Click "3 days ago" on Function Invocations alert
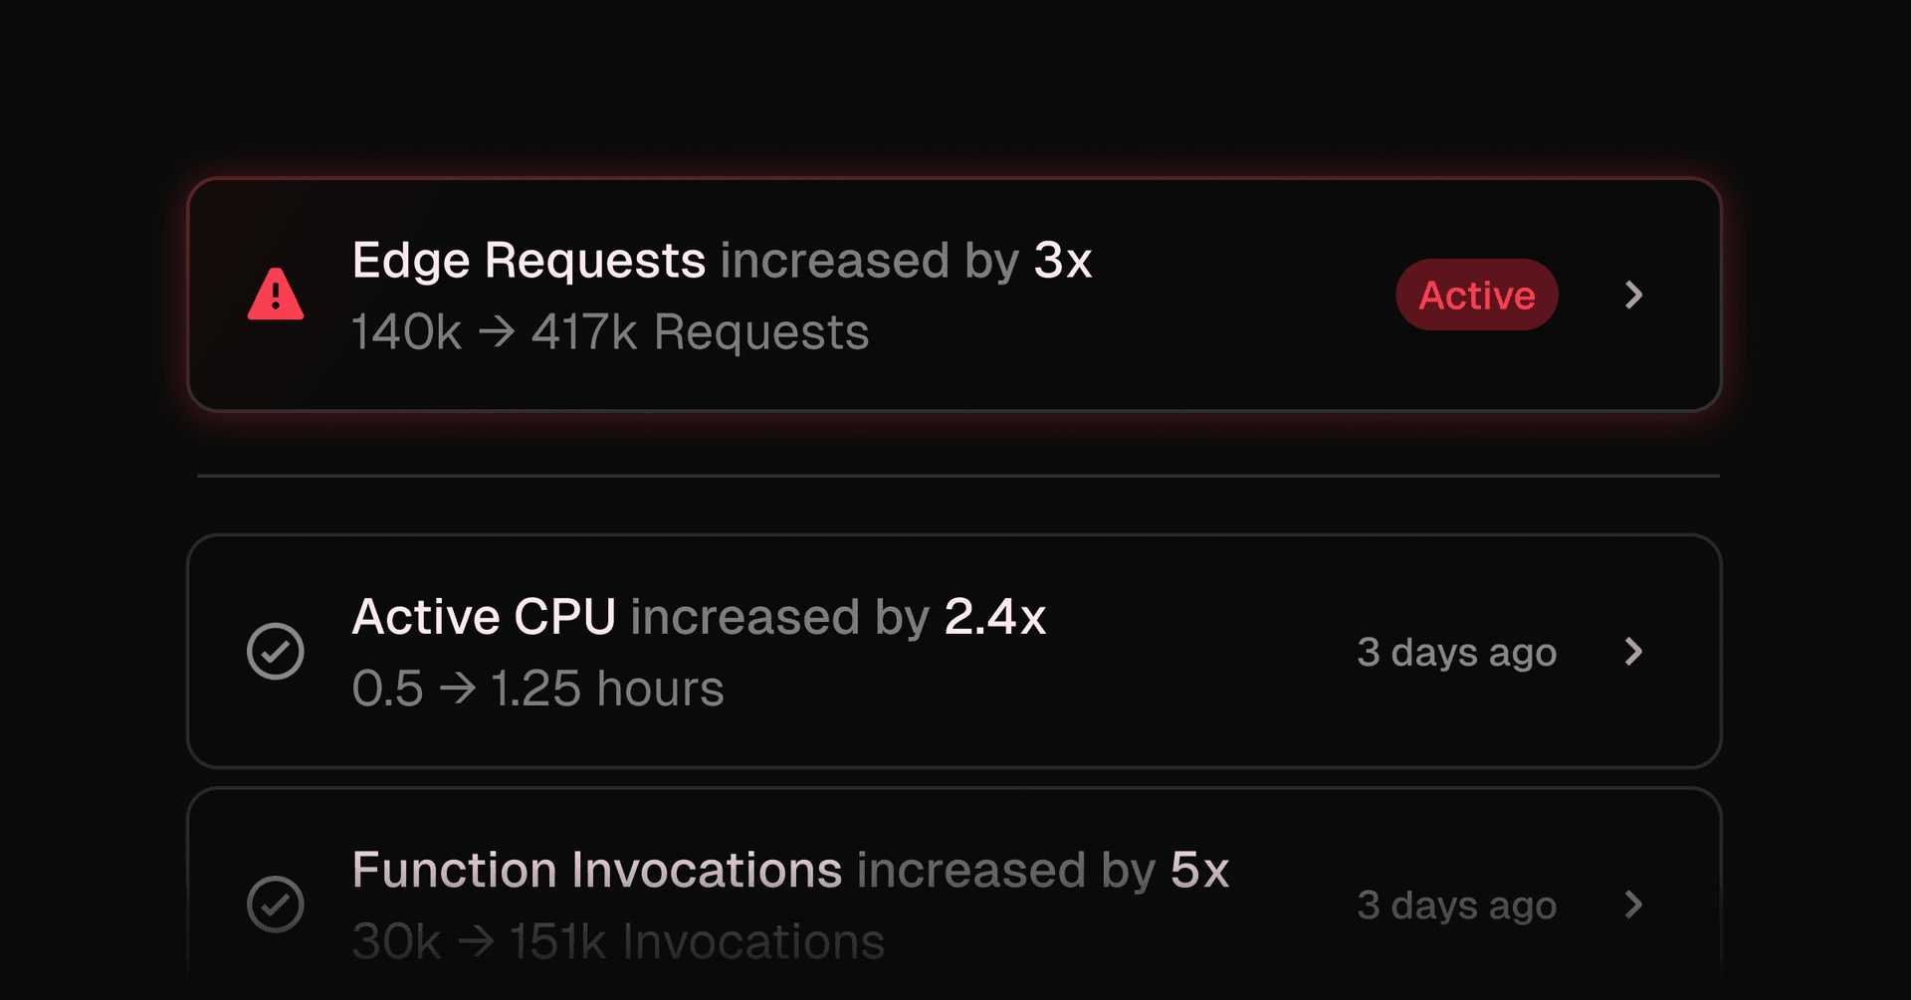1911x1000 pixels. 1457,905
